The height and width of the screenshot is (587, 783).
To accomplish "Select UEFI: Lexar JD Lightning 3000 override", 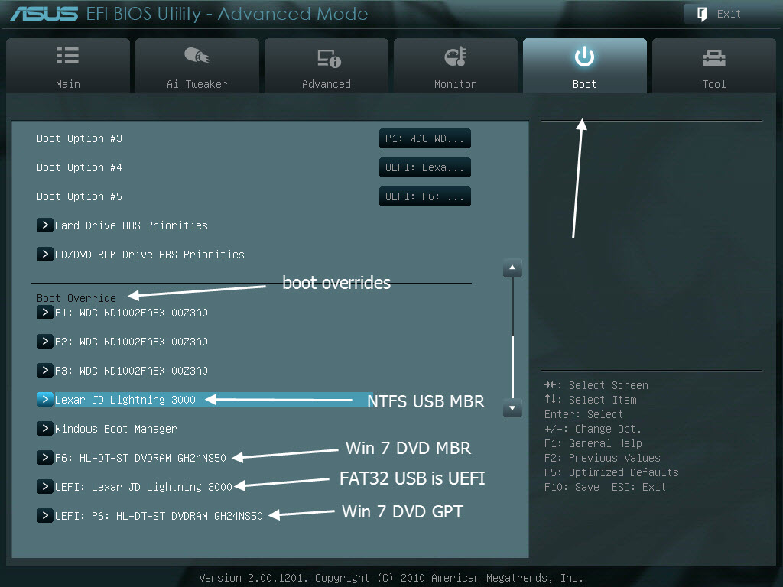I will pos(144,487).
